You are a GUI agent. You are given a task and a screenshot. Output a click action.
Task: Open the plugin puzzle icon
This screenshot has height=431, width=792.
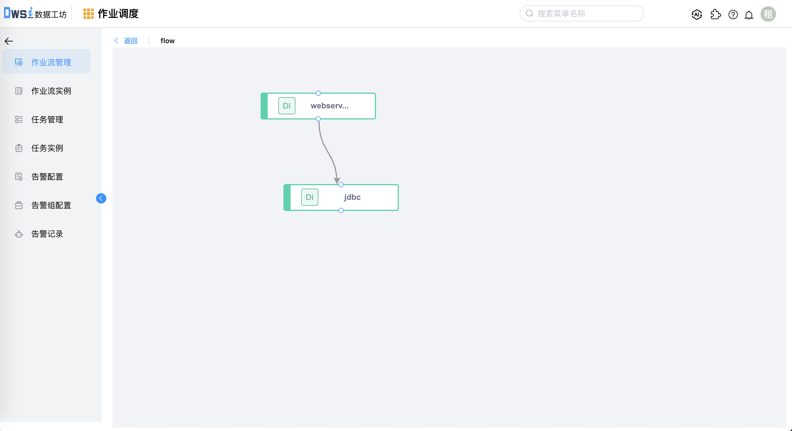click(x=715, y=14)
